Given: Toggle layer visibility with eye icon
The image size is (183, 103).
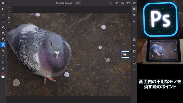Looking at the screenshot, I should click(134, 45).
